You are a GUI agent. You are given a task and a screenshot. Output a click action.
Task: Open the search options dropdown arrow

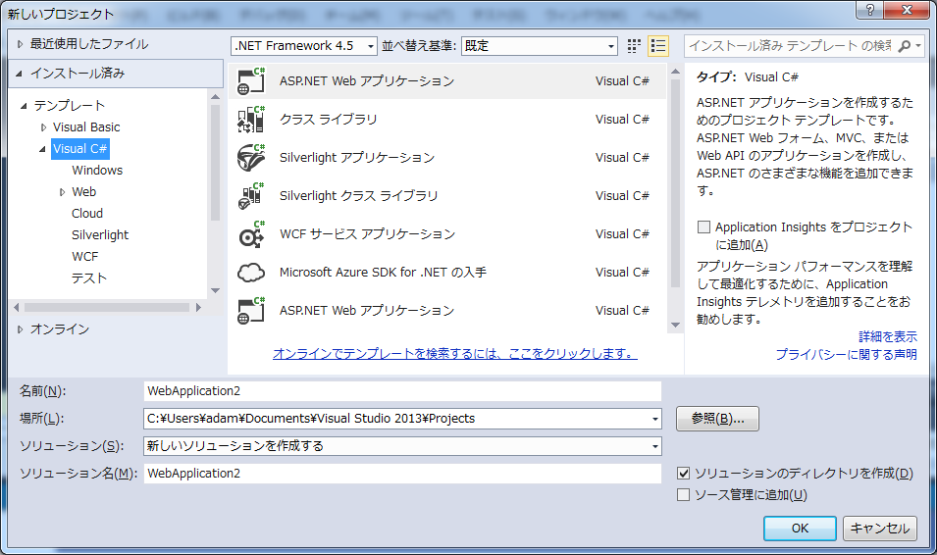tap(918, 45)
